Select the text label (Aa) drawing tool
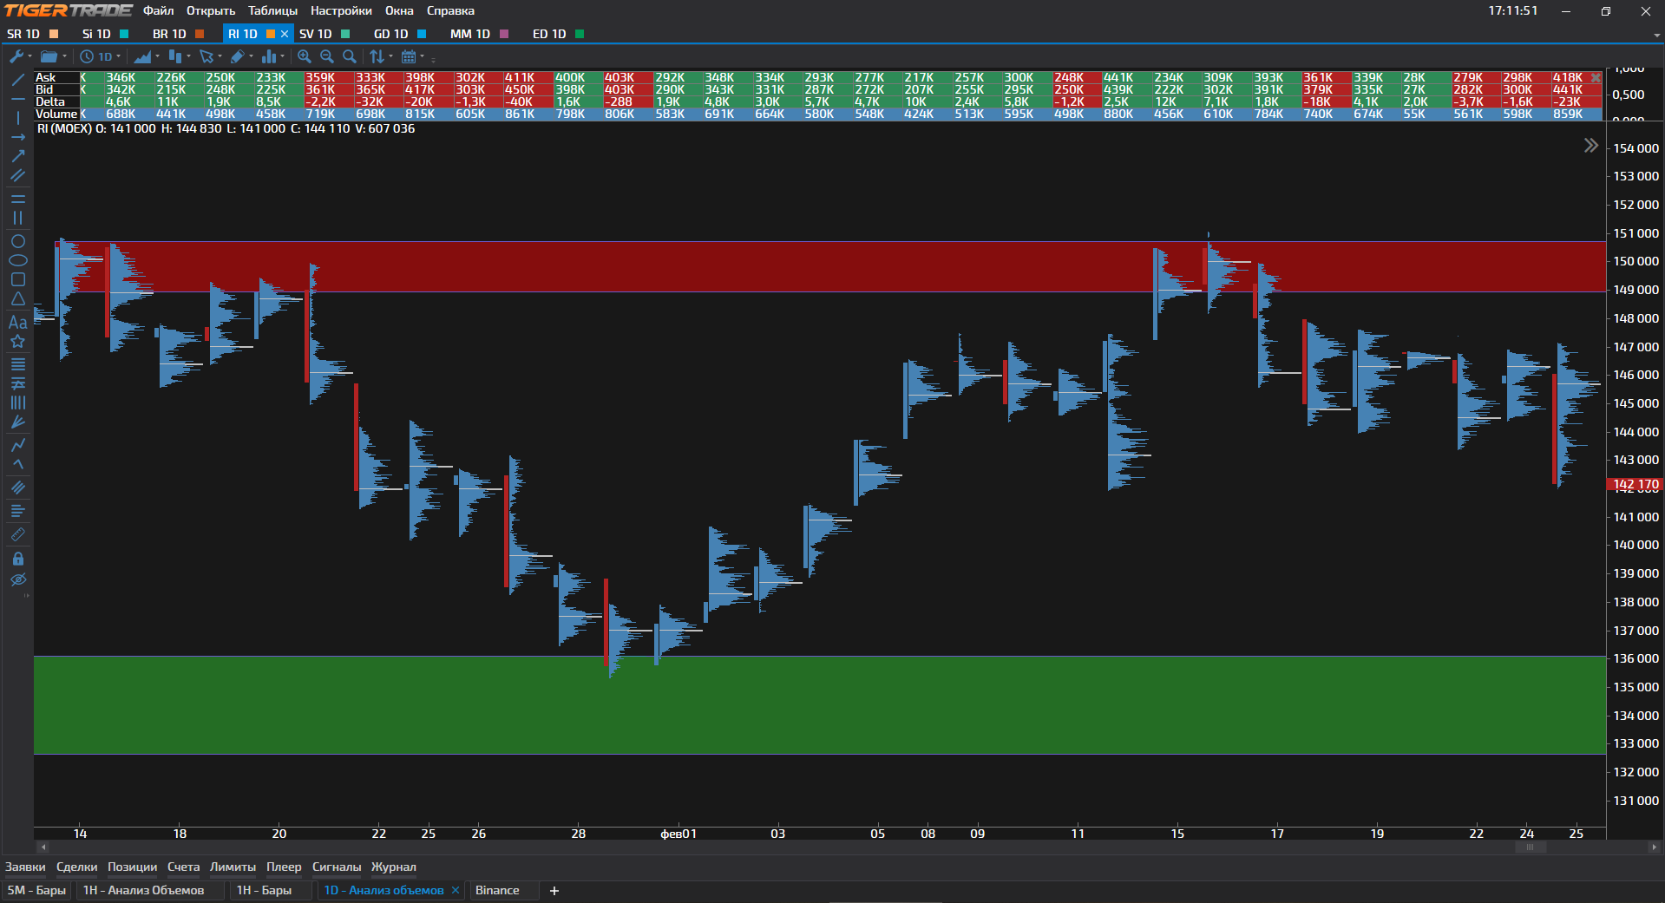Viewport: 1665px width, 903px height. point(17,322)
